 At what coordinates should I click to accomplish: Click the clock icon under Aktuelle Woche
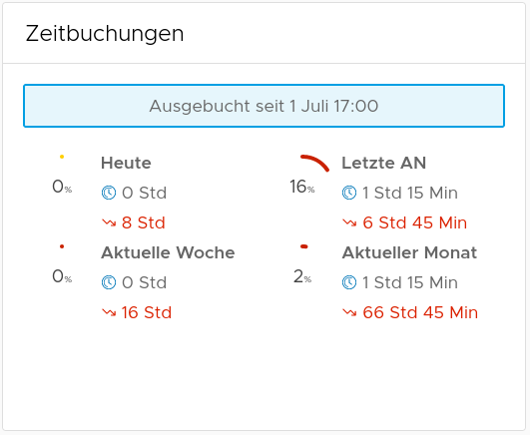pos(109,282)
